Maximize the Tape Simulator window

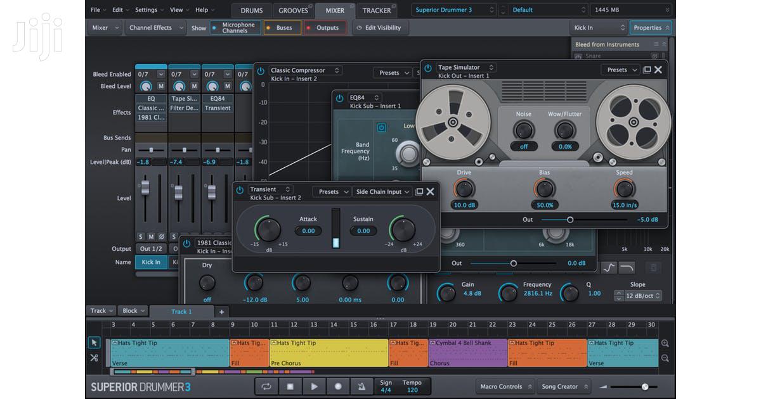tap(647, 70)
